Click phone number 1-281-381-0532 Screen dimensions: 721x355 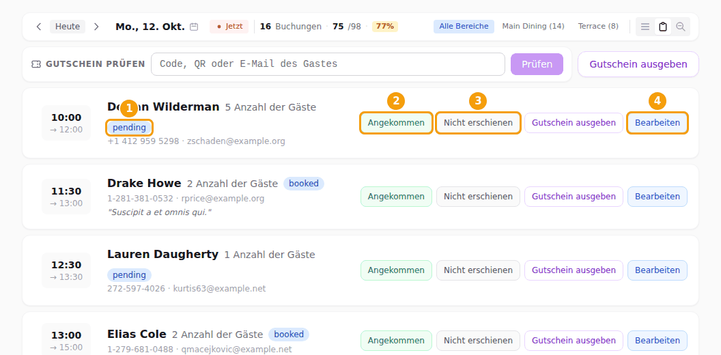140,198
